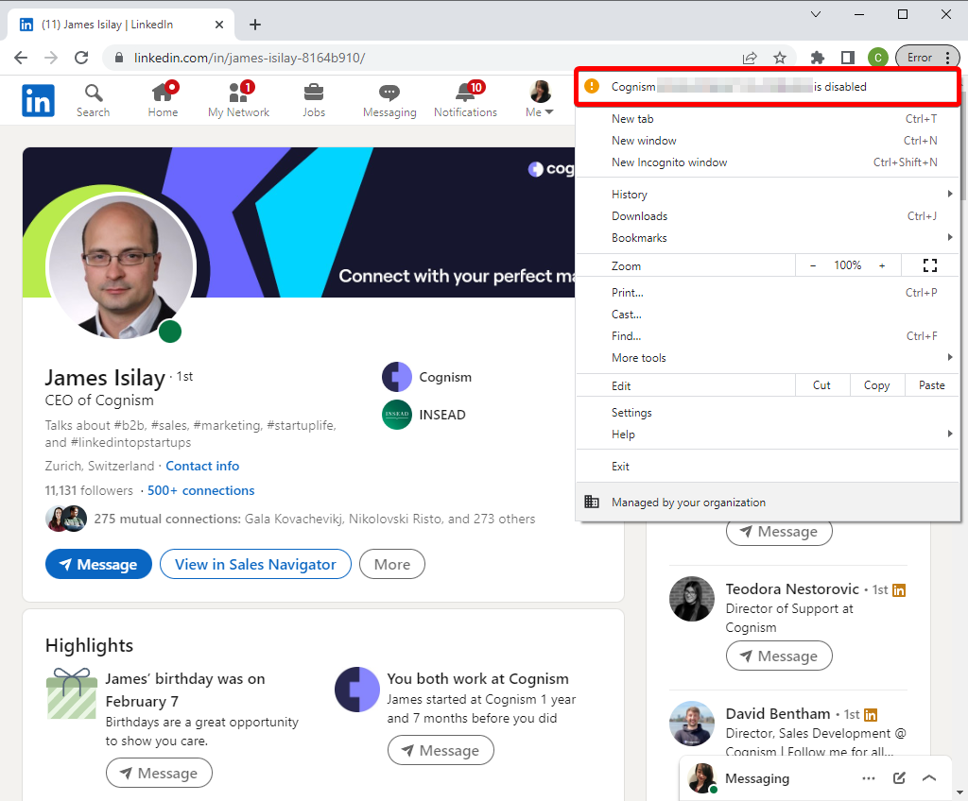Open the LinkedIn Search icon
The image size is (968, 801).
click(94, 100)
